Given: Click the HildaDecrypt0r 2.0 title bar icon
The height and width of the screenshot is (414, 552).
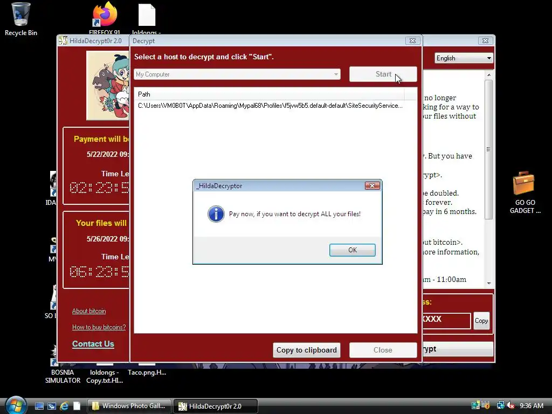Looking at the screenshot, I should tap(63, 41).
